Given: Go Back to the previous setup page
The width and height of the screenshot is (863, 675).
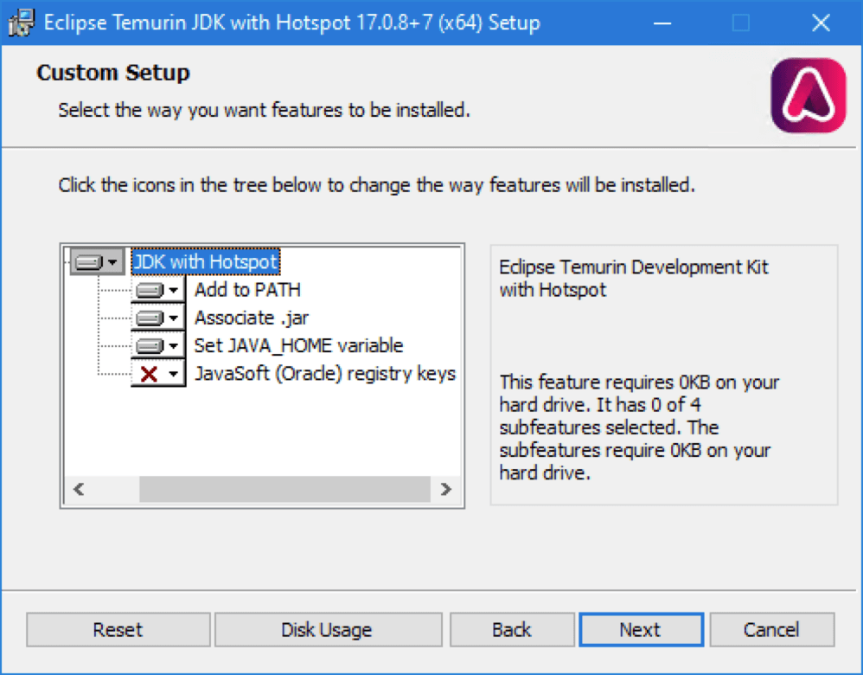Looking at the screenshot, I should 512,629.
